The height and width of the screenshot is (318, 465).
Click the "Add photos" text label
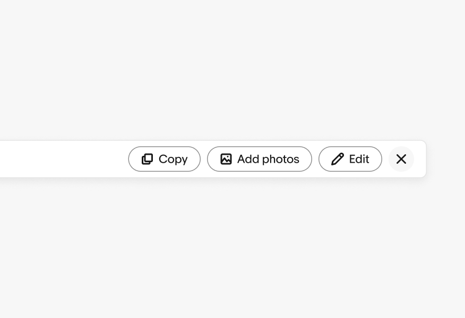(268, 159)
